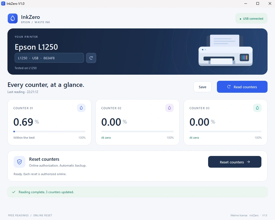Click the InkZero droplet logo icon

13,18
